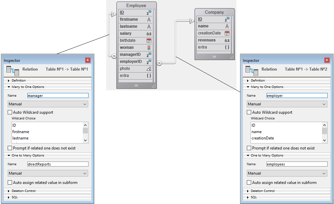Click the picture icon next to photo field
The width and height of the screenshot is (334, 204).
pyautogui.click(x=149, y=69)
